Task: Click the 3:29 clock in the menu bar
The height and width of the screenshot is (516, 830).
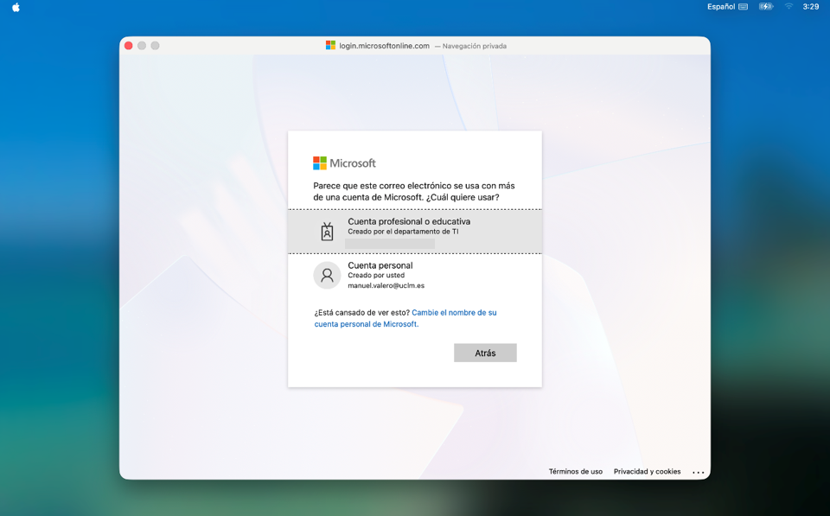Action: point(810,7)
